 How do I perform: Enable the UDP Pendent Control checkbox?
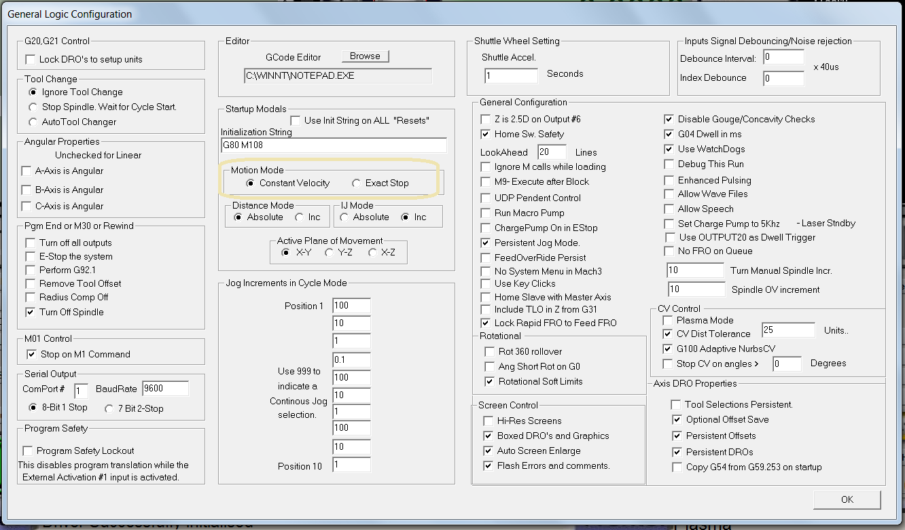(485, 198)
